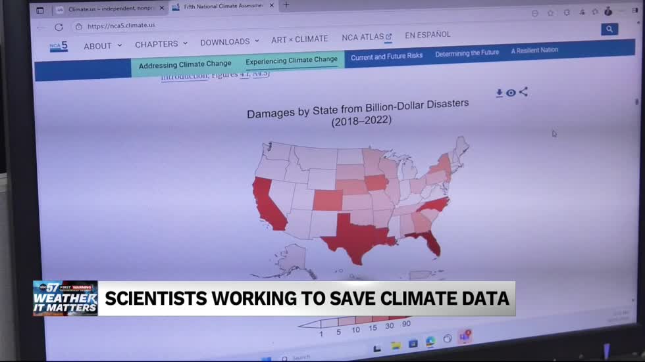Image resolution: width=645 pixels, height=362 pixels.
Task: Go to Current and Future Risks section
Action: (x=386, y=57)
